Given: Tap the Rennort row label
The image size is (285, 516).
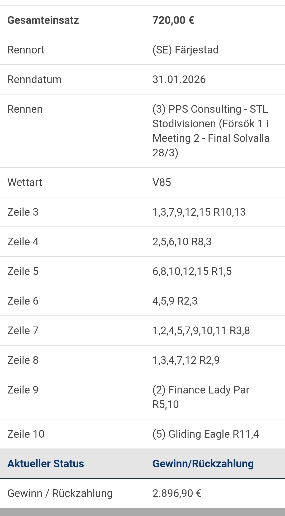Looking at the screenshot, I should pos(26,50).
